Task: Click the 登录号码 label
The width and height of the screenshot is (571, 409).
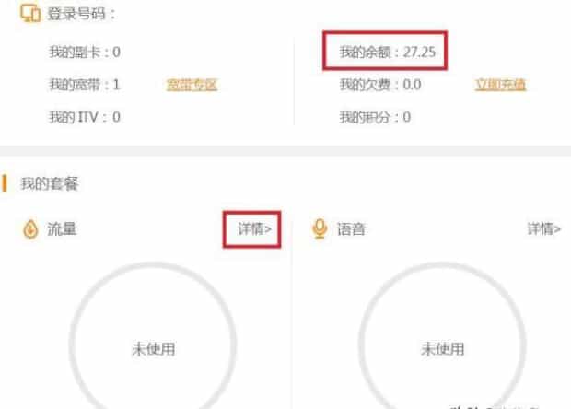Action: (81, 14)
